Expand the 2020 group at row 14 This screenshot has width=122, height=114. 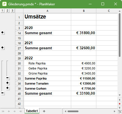(3, 33)
